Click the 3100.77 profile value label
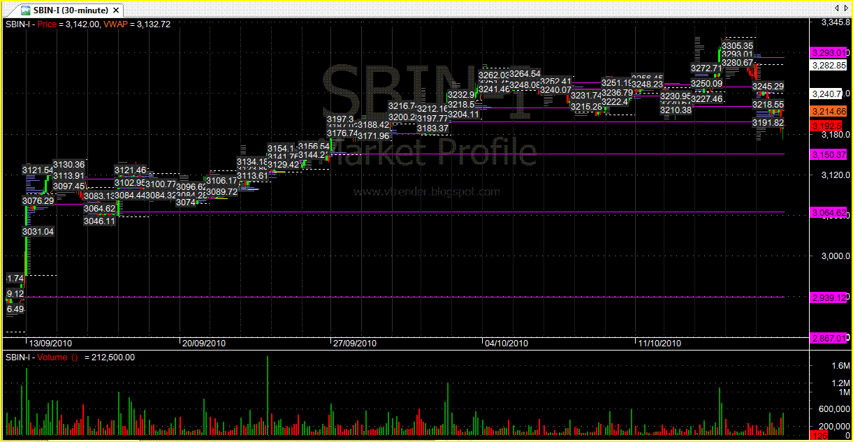This screenshot has width=853, height=442. (161, 184)
